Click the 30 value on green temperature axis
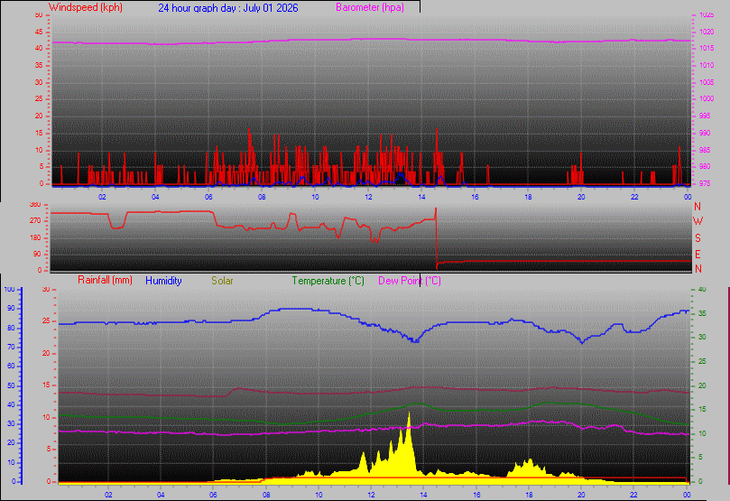 [702, 337]
